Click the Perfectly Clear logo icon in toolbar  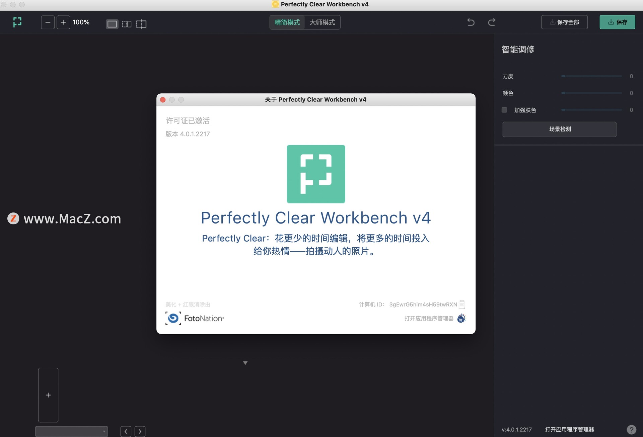(17, 22)
